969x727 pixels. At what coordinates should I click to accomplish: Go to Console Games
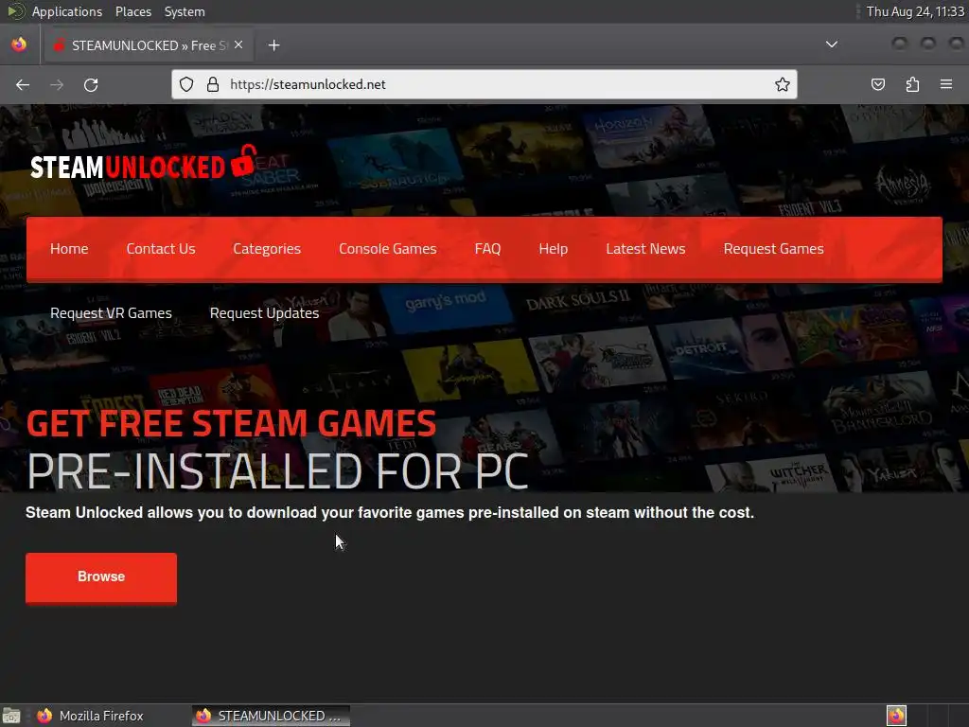coord(387,249)
